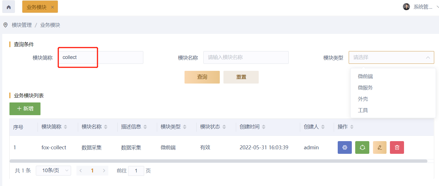
Task: Open the 10条/页 page size dropdown
Action: [x=53, y=170]
